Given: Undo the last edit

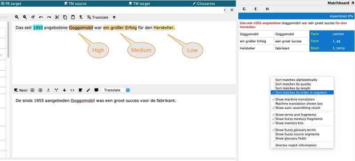Looking at the screenshot, I should (41, 17).
